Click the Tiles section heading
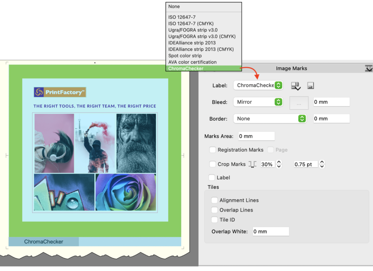This screenshot has height=271, width=373. [213, 187]
